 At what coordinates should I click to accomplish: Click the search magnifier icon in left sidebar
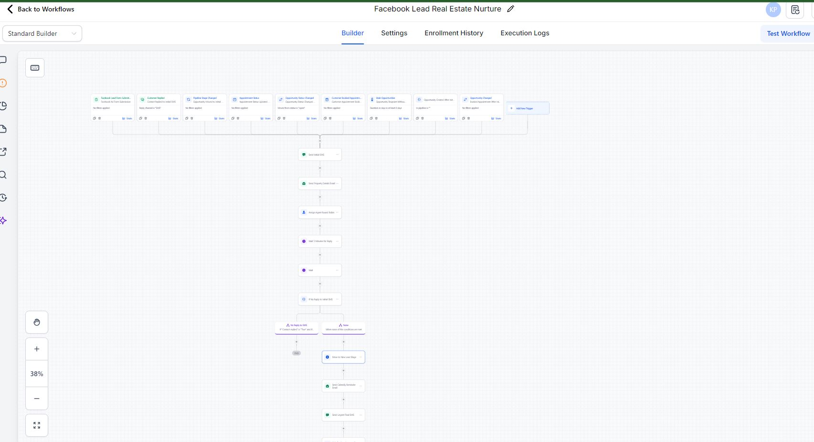tap(3, 175)
